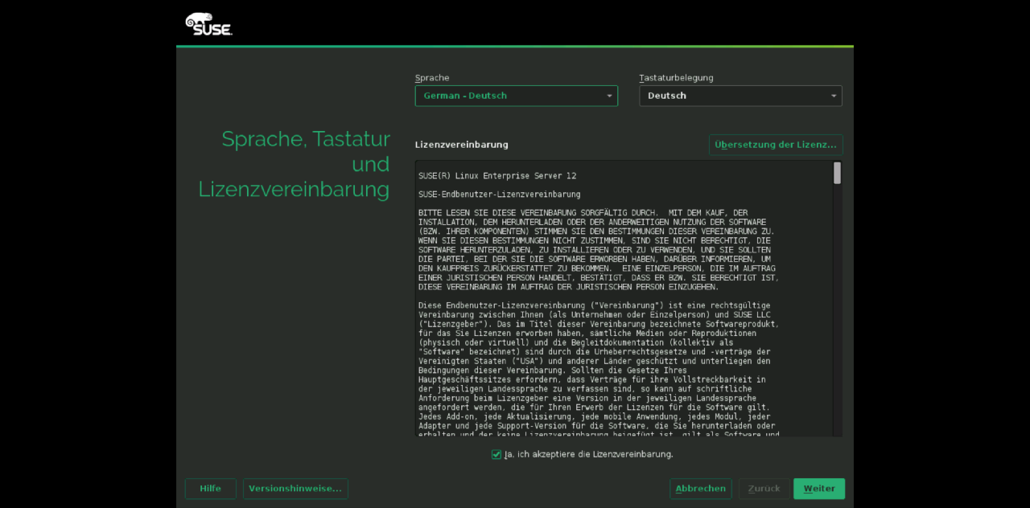
Task: Click the "Sprache" field label
Action: coord(432,78)
